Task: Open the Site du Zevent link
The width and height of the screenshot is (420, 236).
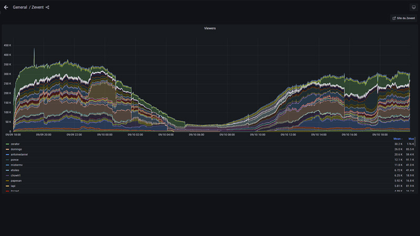Action: coord(404,18)
